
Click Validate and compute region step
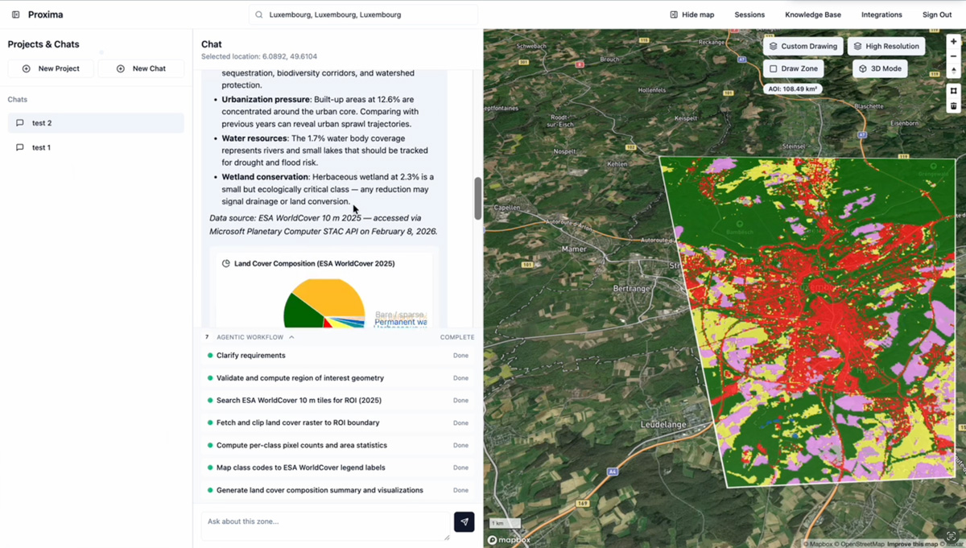pyautogui.click(x=338, y=377)
